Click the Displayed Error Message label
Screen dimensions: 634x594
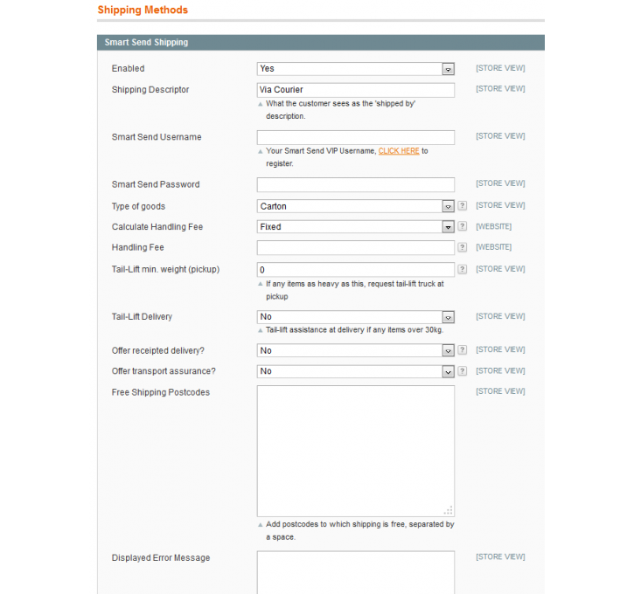[161, 558]
